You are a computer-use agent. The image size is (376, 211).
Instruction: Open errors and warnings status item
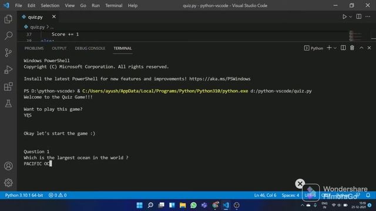tap(58, 195)
